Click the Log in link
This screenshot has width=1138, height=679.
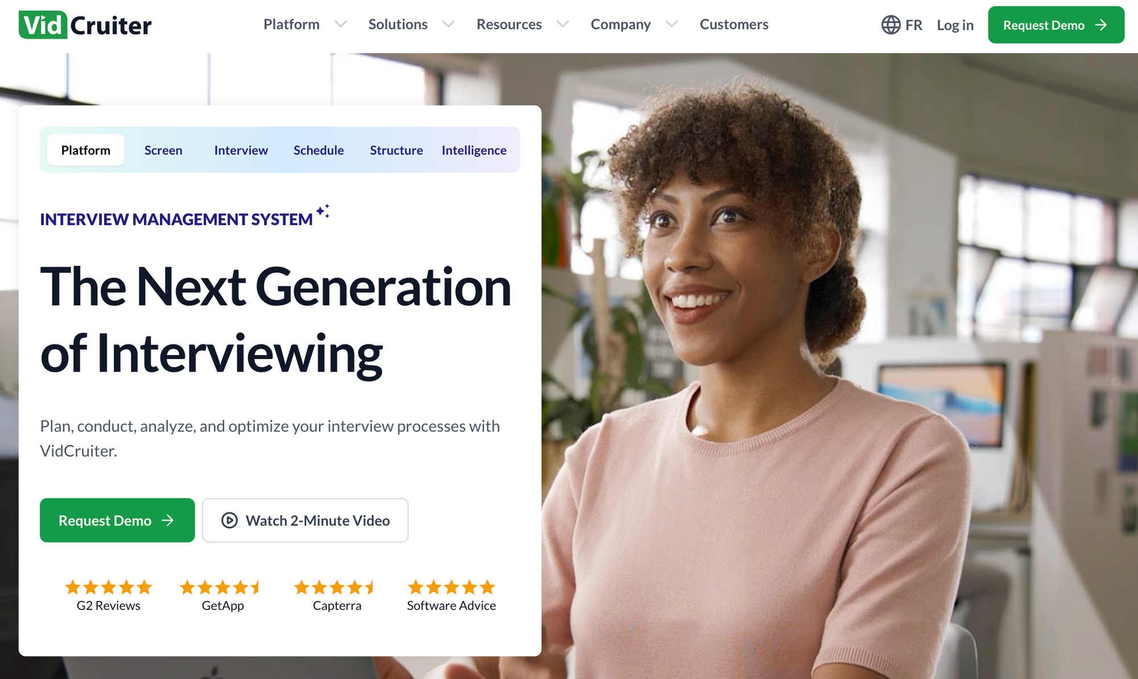[x=955, y=25]
